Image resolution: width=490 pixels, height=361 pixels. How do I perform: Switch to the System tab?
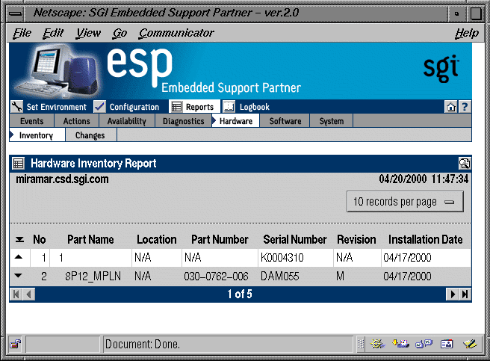pos(332,121)
